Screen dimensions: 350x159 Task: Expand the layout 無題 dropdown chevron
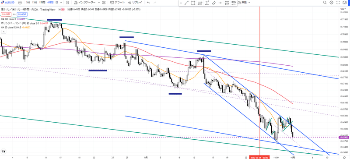tap(249, 3)
